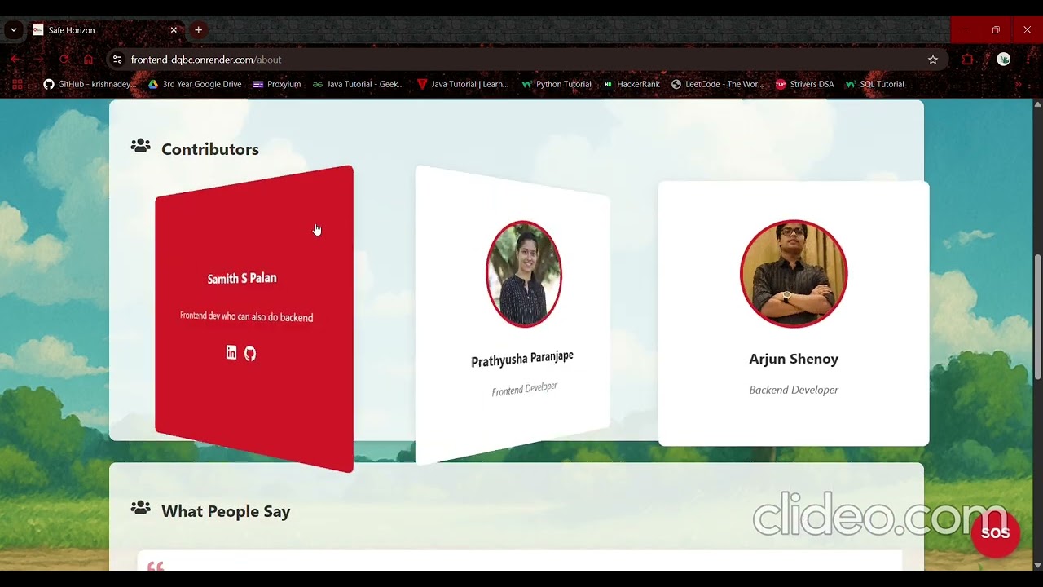Click the red SOS emergency button

(x=995, y=532)
